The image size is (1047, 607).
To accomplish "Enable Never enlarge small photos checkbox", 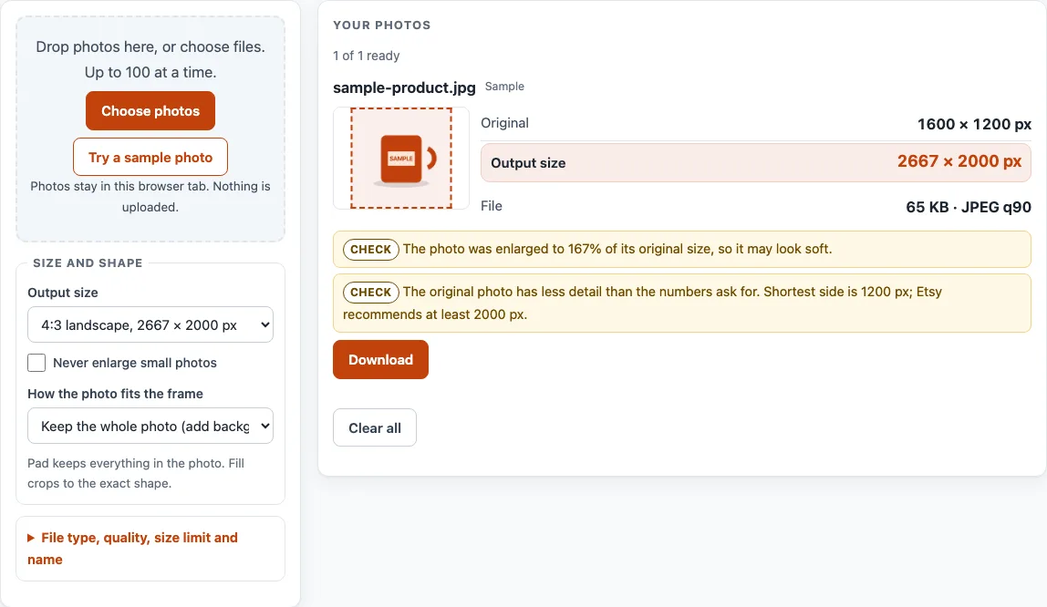I will click(x=36, y=363).
